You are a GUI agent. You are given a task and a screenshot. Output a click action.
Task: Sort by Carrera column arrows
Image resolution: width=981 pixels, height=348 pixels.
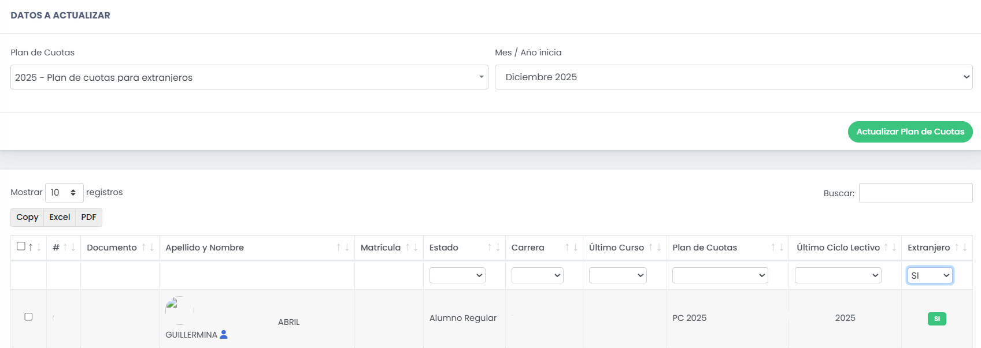tap(571, 248)
